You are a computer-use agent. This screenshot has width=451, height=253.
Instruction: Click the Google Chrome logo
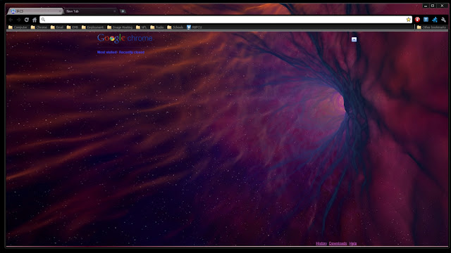tap(125, 38)
